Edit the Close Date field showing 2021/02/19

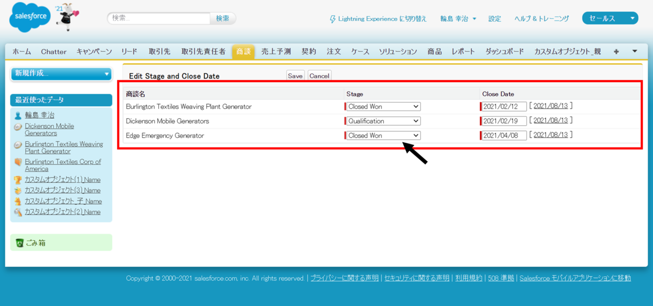(504, 121)
